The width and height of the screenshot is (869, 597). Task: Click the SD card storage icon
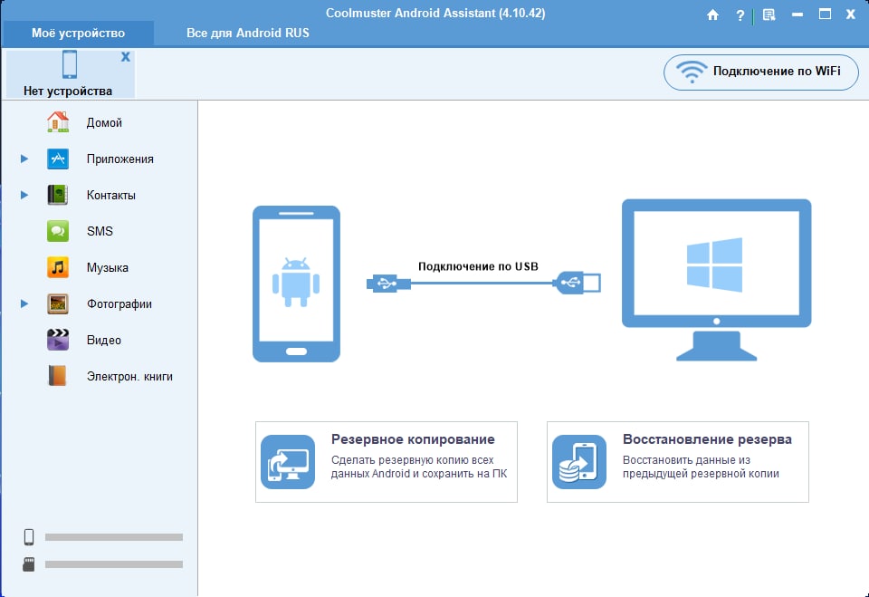(29, 564)
